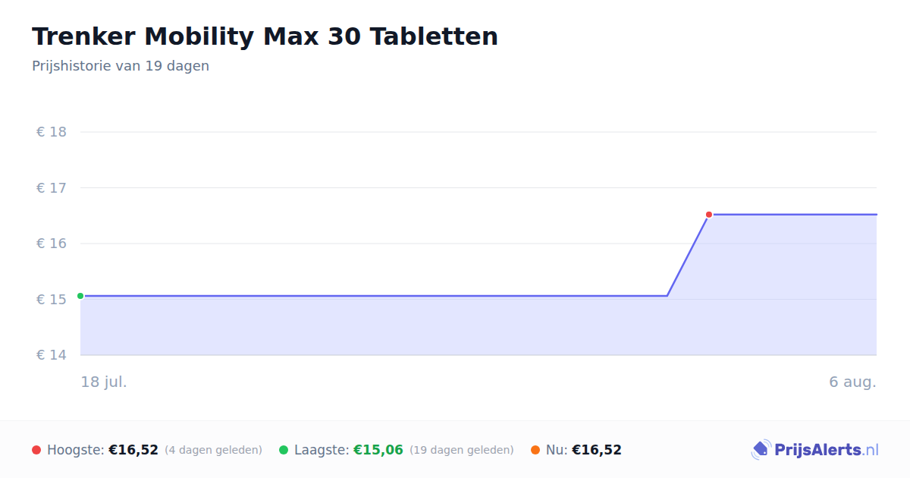This screenshot has height=478, width=910.
Task: Click the 18 jul. start date label
Action: (x=104, y=382)
